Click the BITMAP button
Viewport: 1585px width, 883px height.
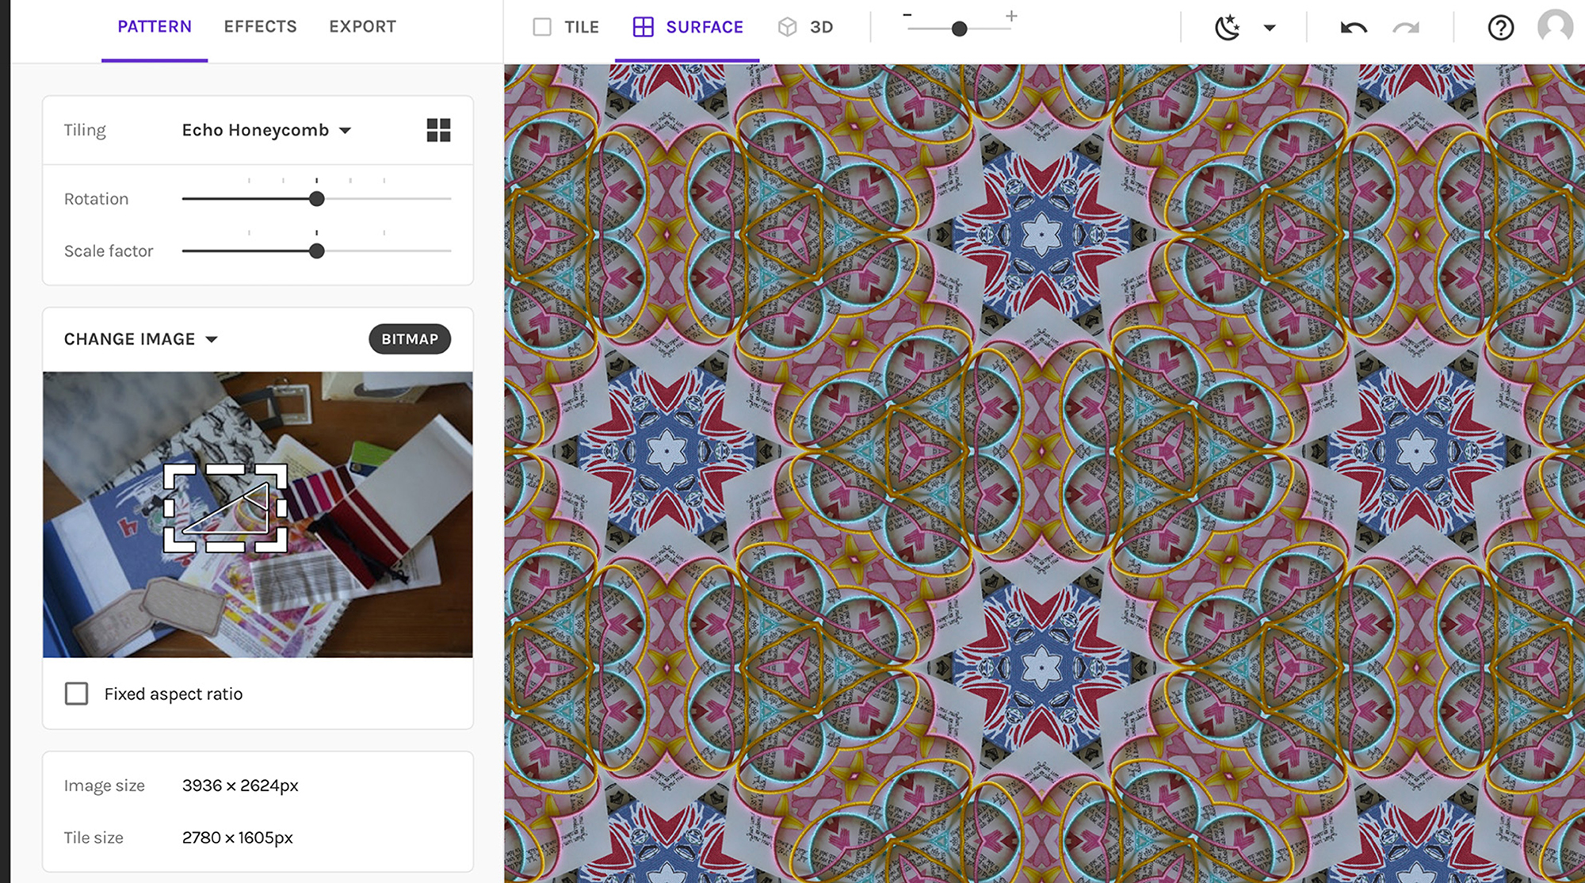pyautogui.click(x=409, y=339)
